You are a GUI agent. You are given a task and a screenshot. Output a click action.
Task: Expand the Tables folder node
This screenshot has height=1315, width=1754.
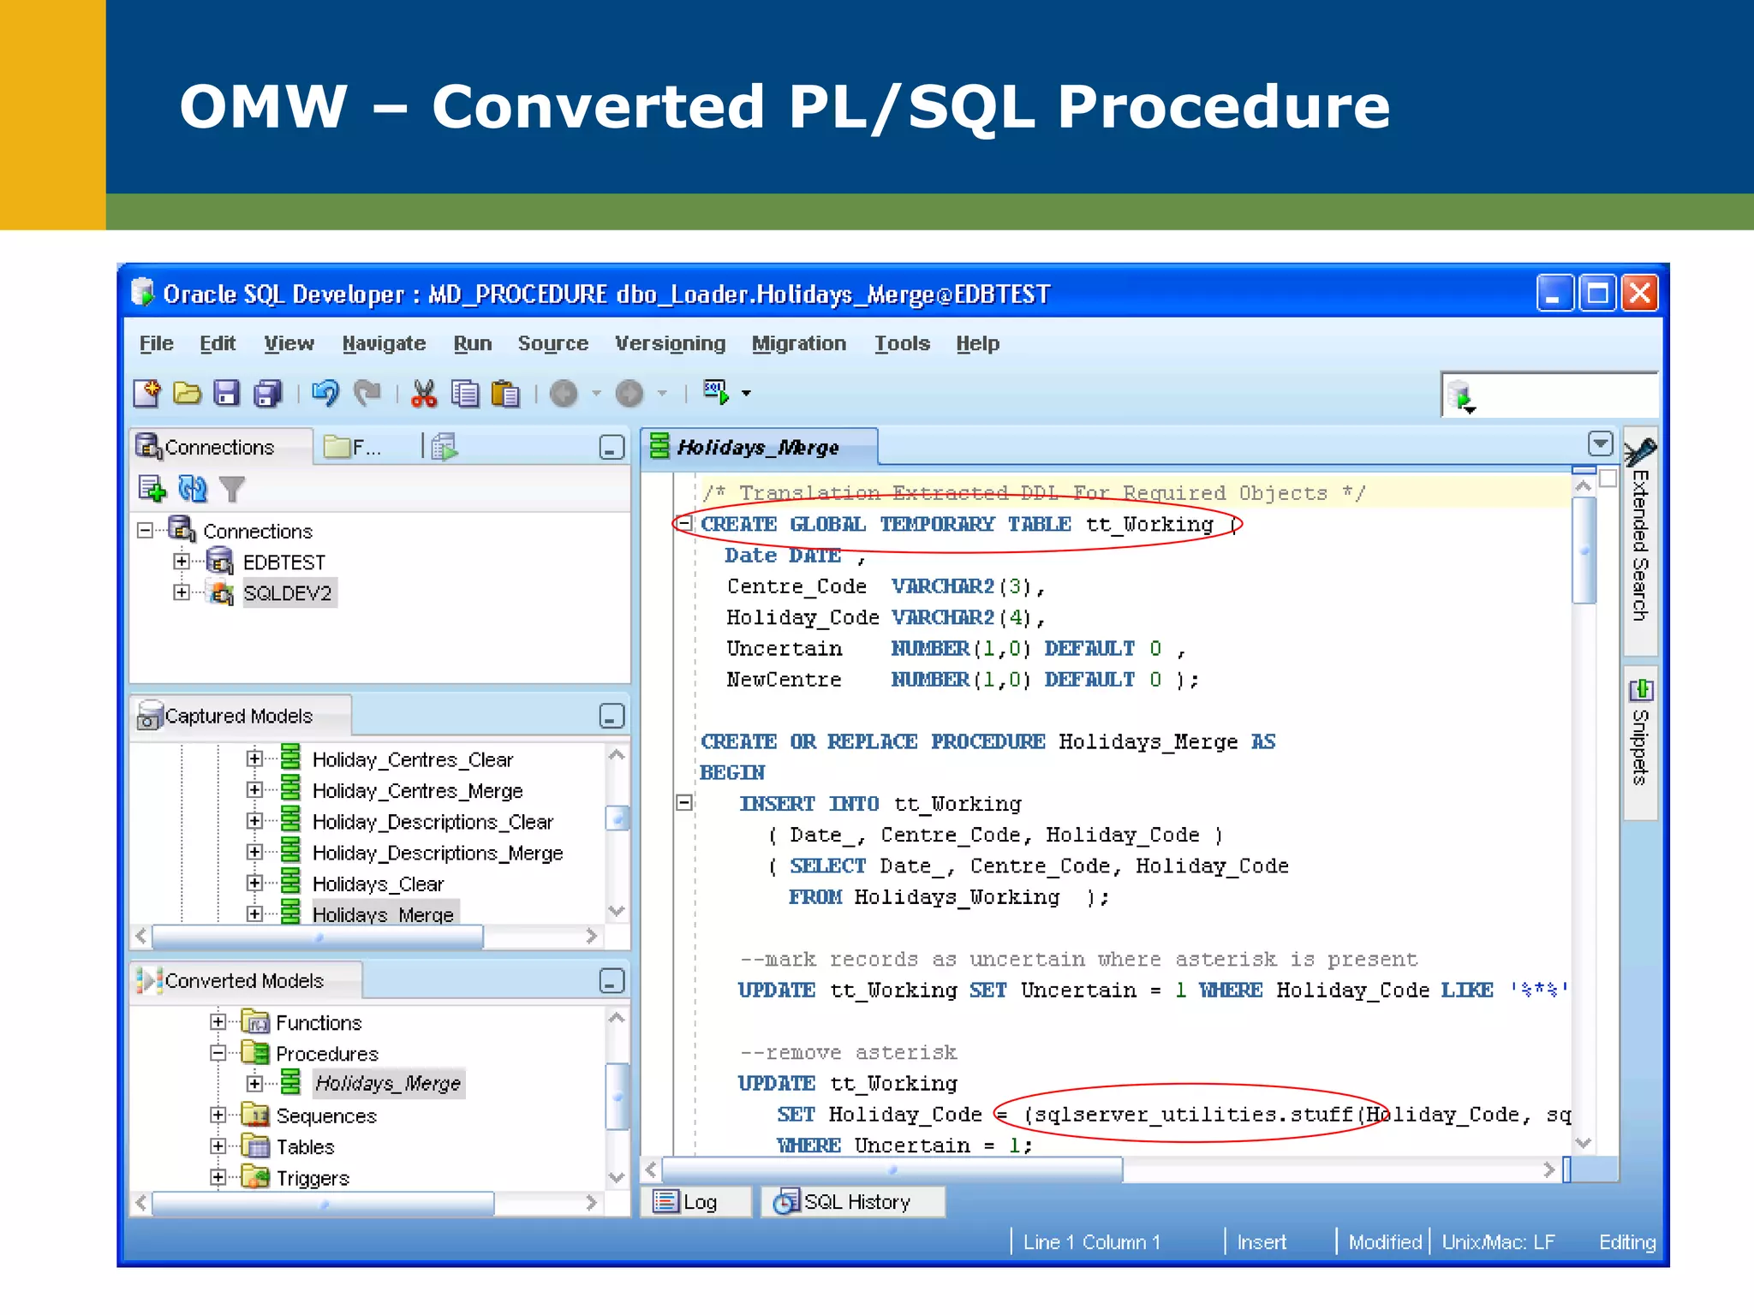tap(218, 1146)
